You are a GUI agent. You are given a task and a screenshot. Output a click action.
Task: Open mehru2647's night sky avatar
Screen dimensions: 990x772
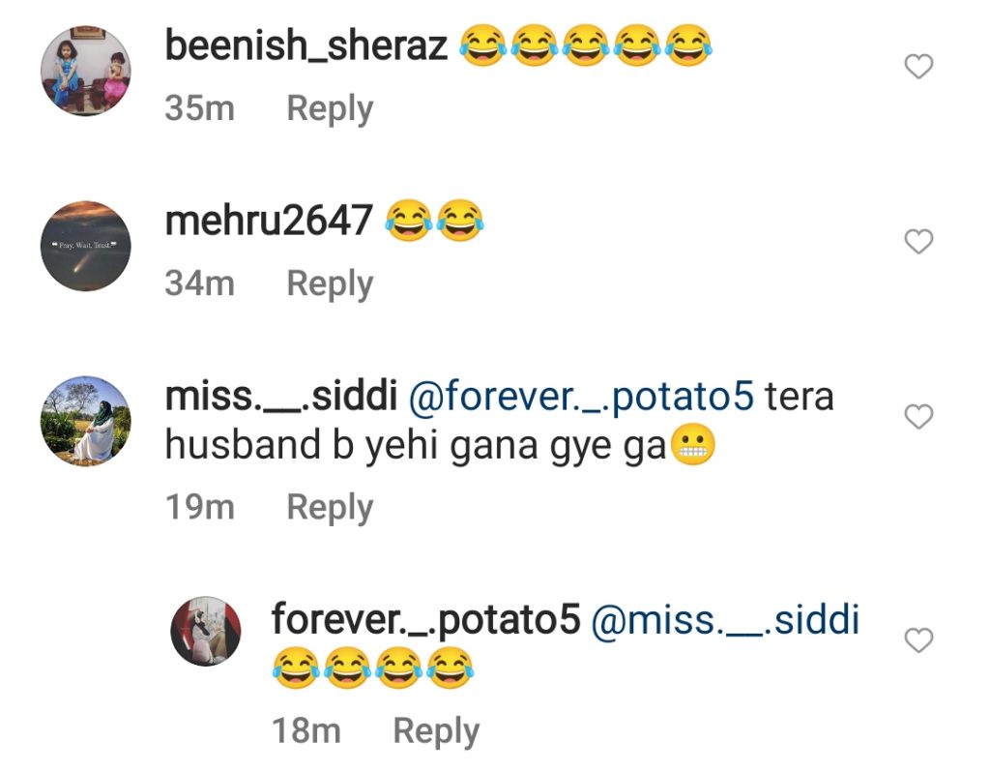[x=86, y=246]
